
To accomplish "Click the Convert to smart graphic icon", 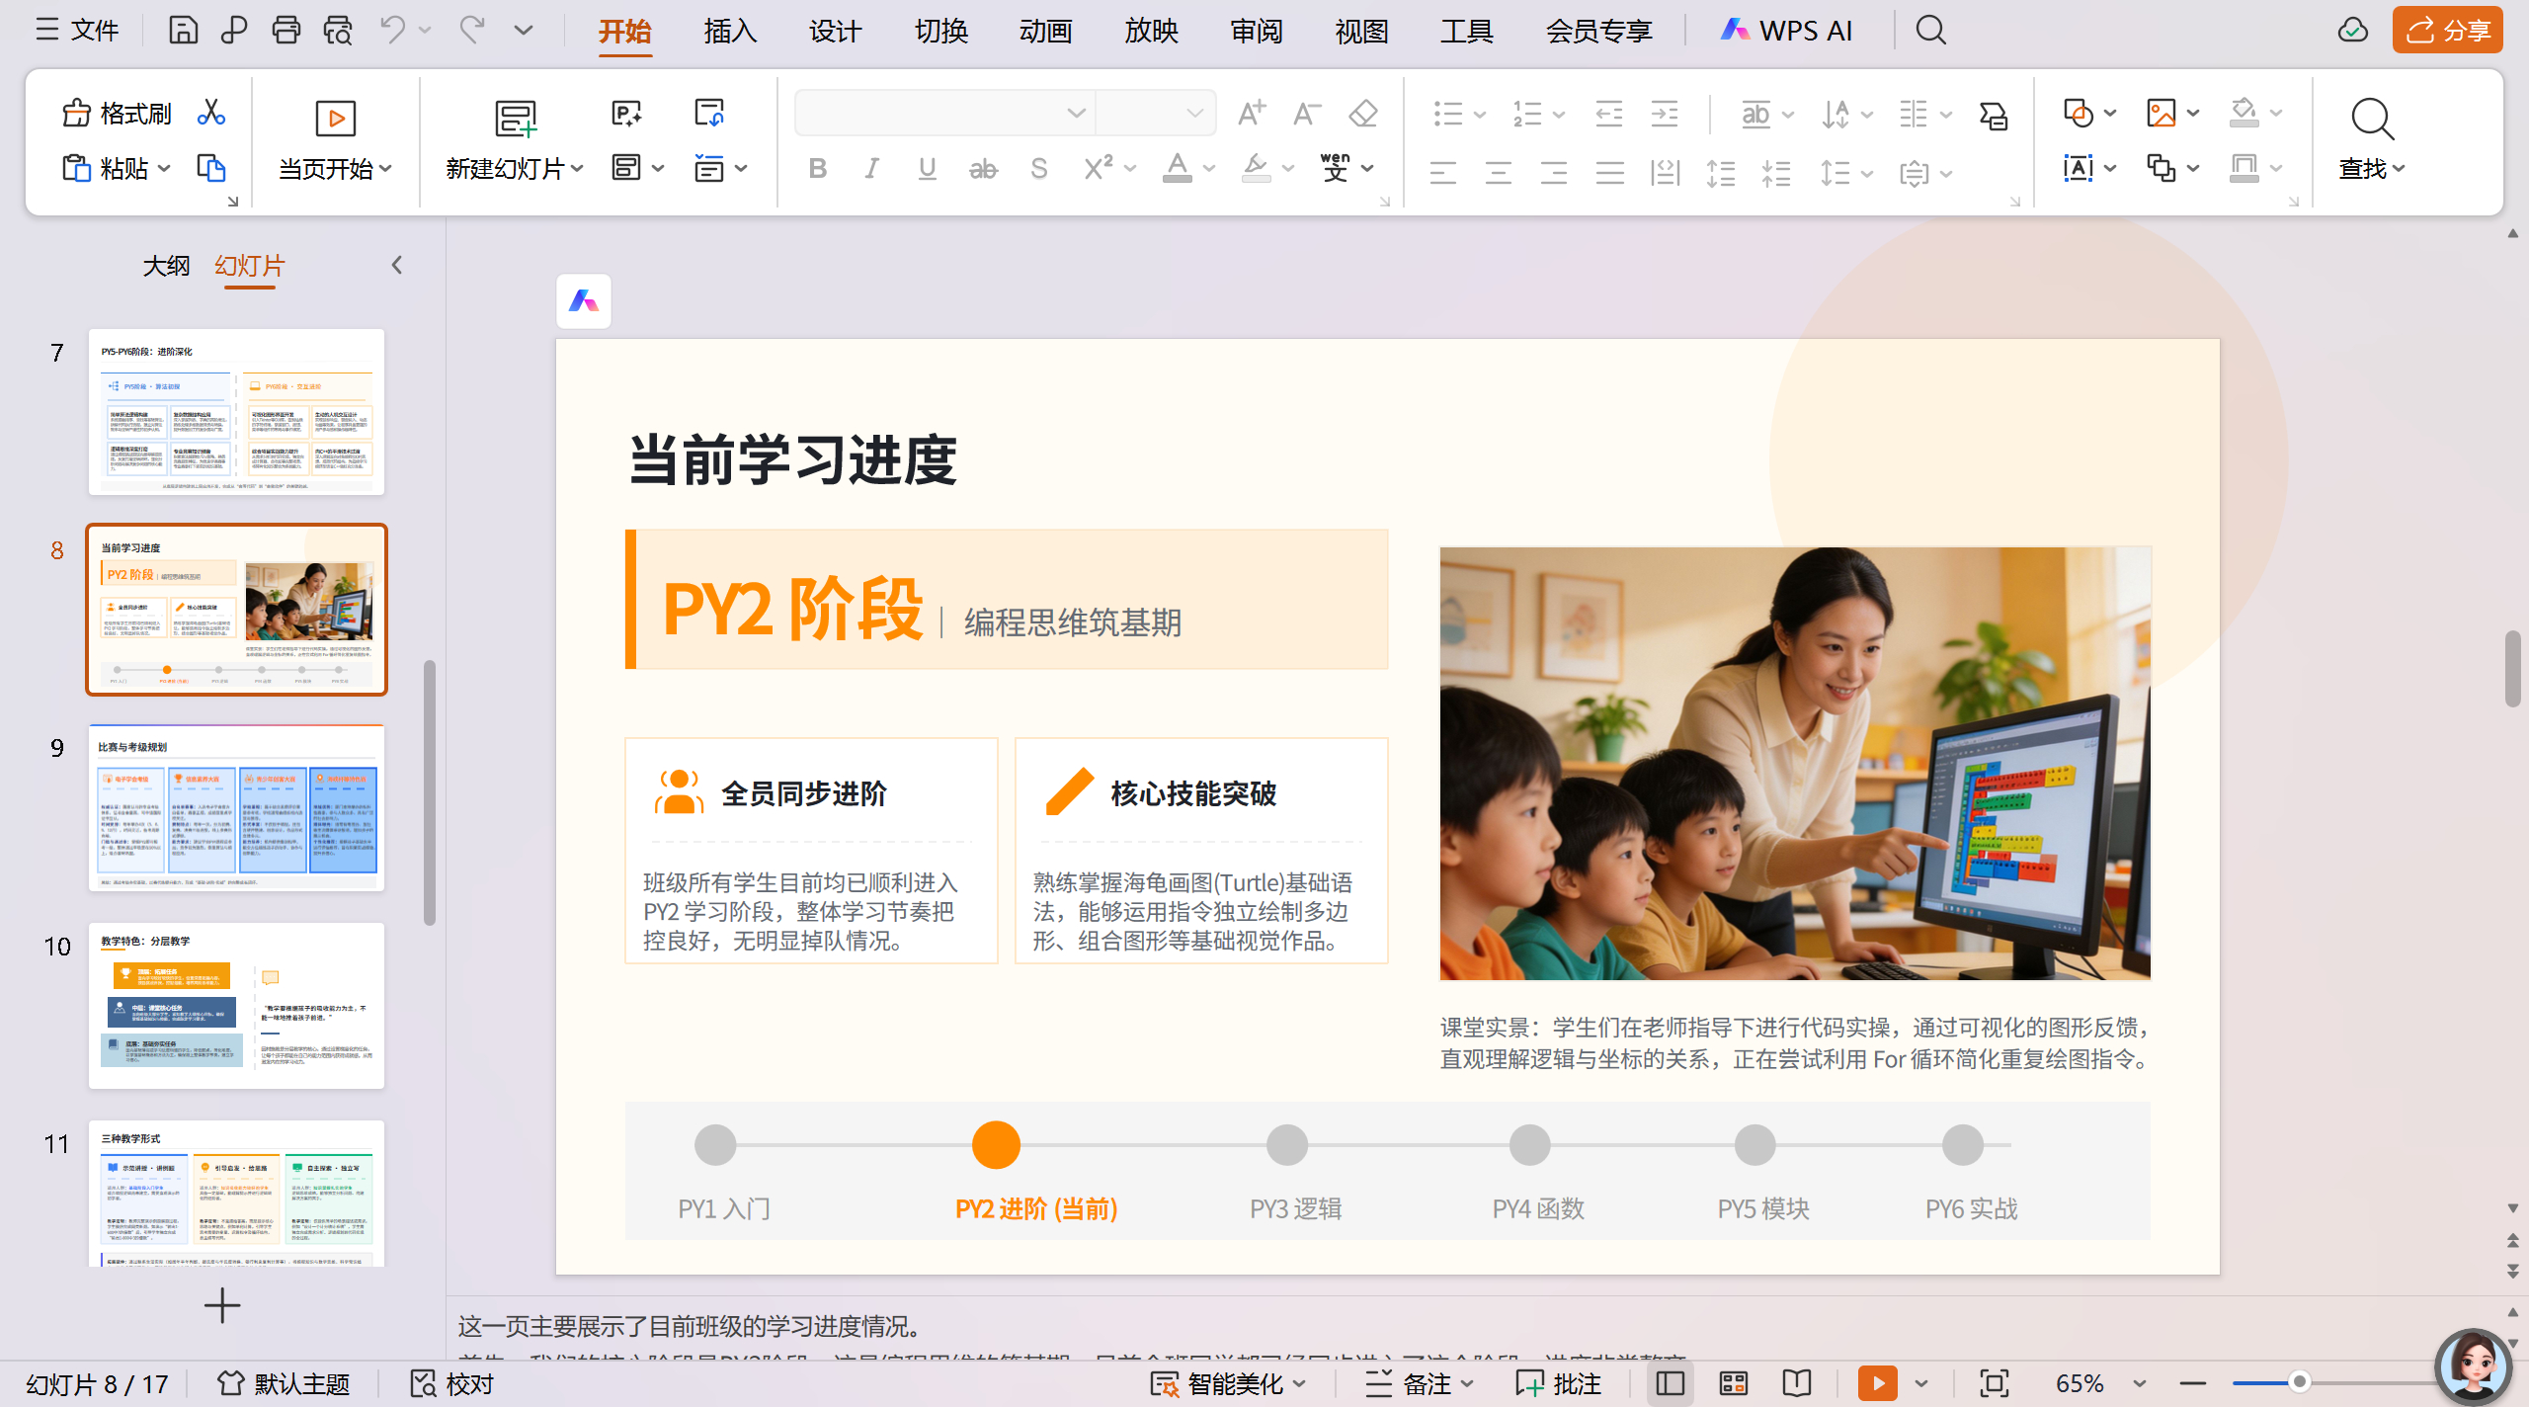I will click(x=1994, y=115).
